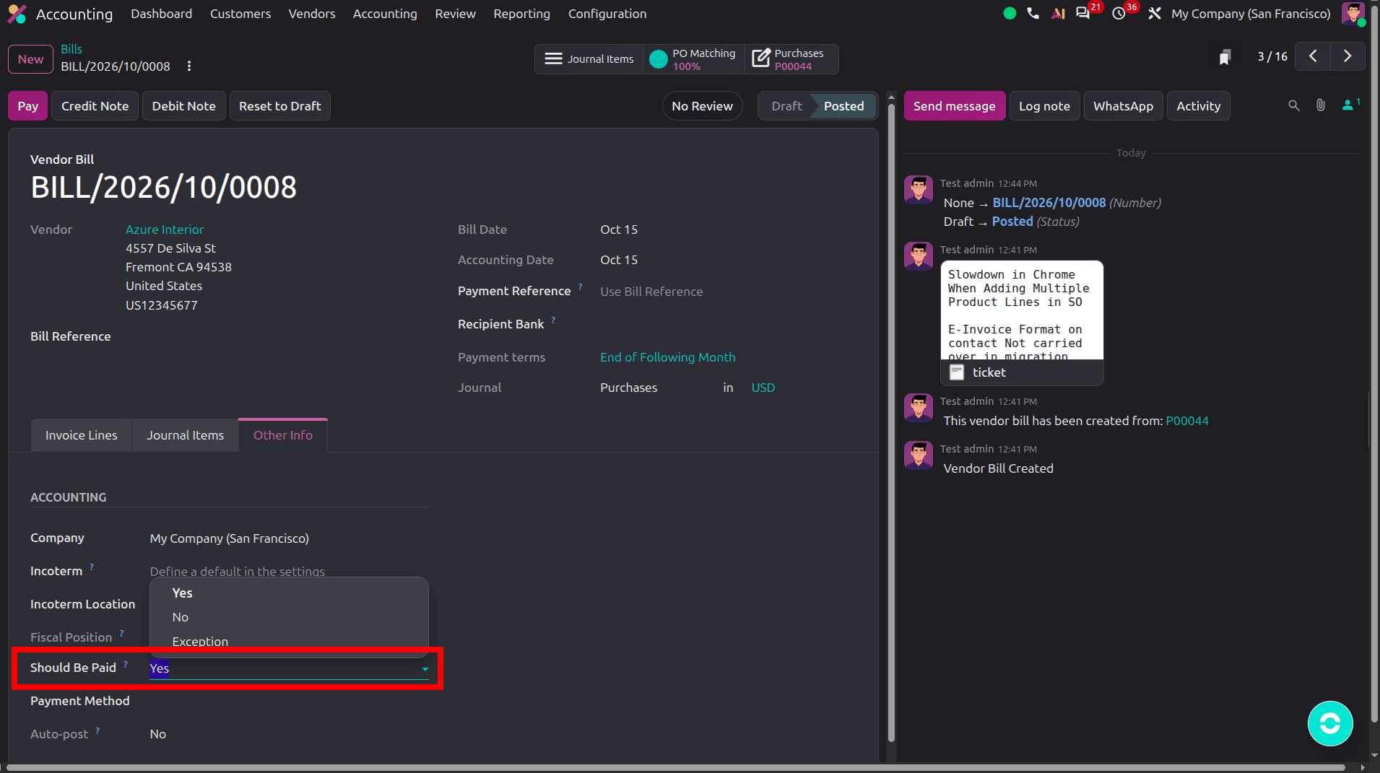The width and height of the screenshot is (1380, 773).
Task: Open the Review menu
Action: pos(455,14)
